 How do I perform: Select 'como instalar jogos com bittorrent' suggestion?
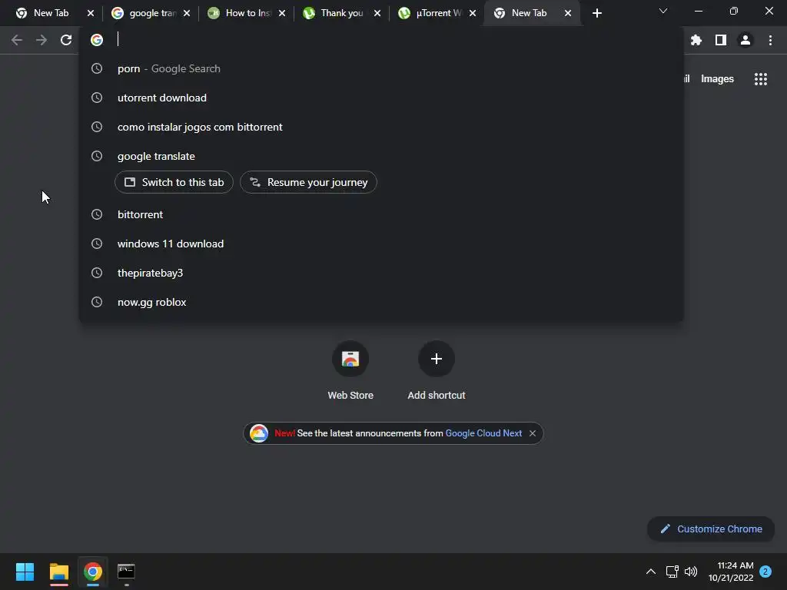coord(381,127)
